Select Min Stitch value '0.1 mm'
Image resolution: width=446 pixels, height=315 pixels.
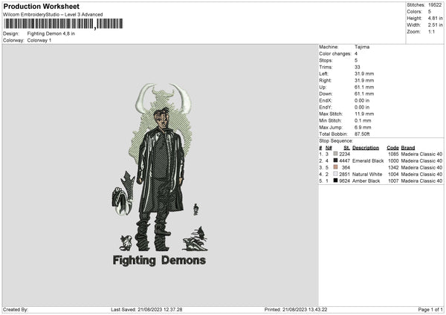[x=363, y=120]
